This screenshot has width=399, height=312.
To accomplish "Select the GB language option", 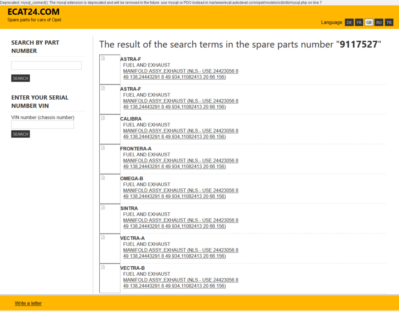I will [369, 22].
